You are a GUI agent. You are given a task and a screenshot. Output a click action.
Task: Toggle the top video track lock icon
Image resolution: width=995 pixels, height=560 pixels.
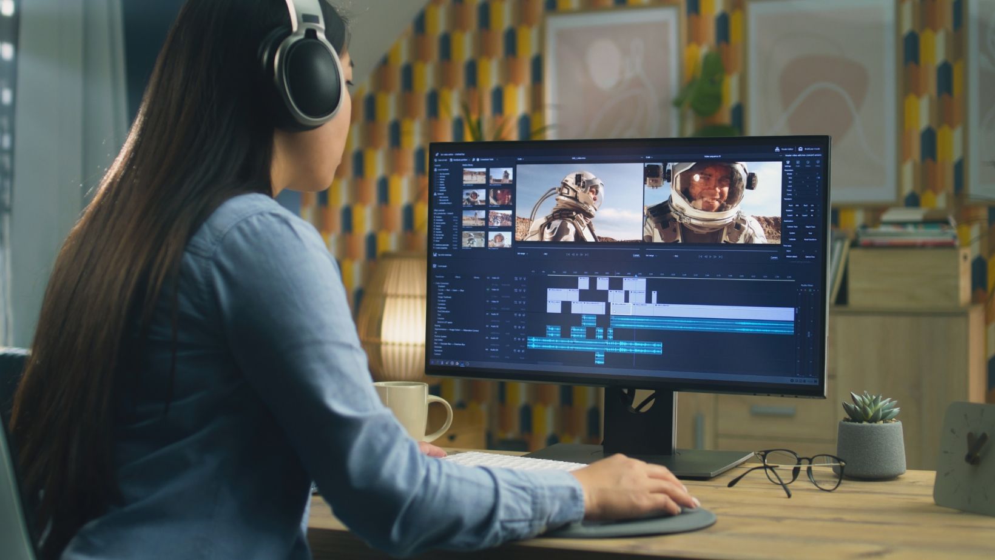coord(516,279)
